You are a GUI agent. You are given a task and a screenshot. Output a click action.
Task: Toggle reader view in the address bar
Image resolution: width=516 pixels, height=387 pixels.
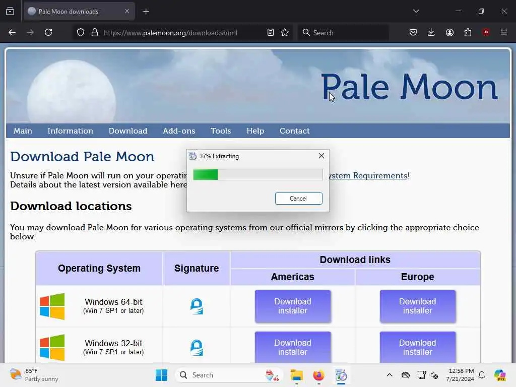(x=271, y=32)
